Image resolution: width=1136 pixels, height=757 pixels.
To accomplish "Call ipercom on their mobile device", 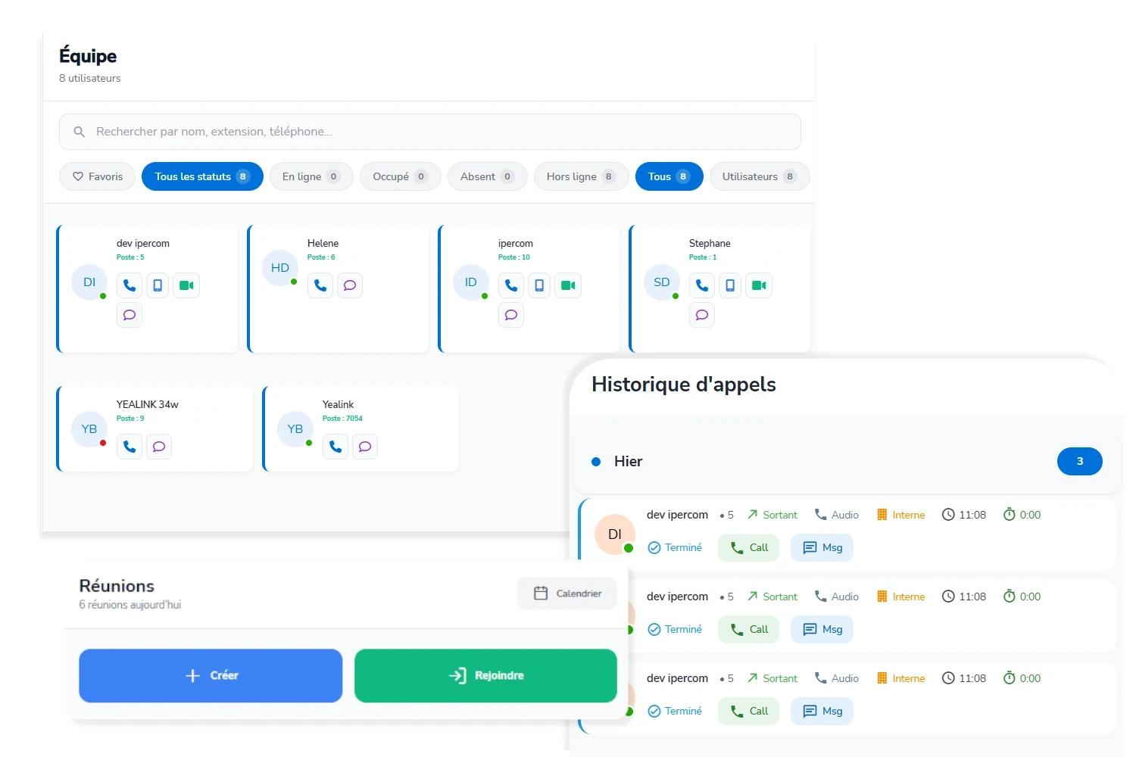I will (x=539, y=285).
